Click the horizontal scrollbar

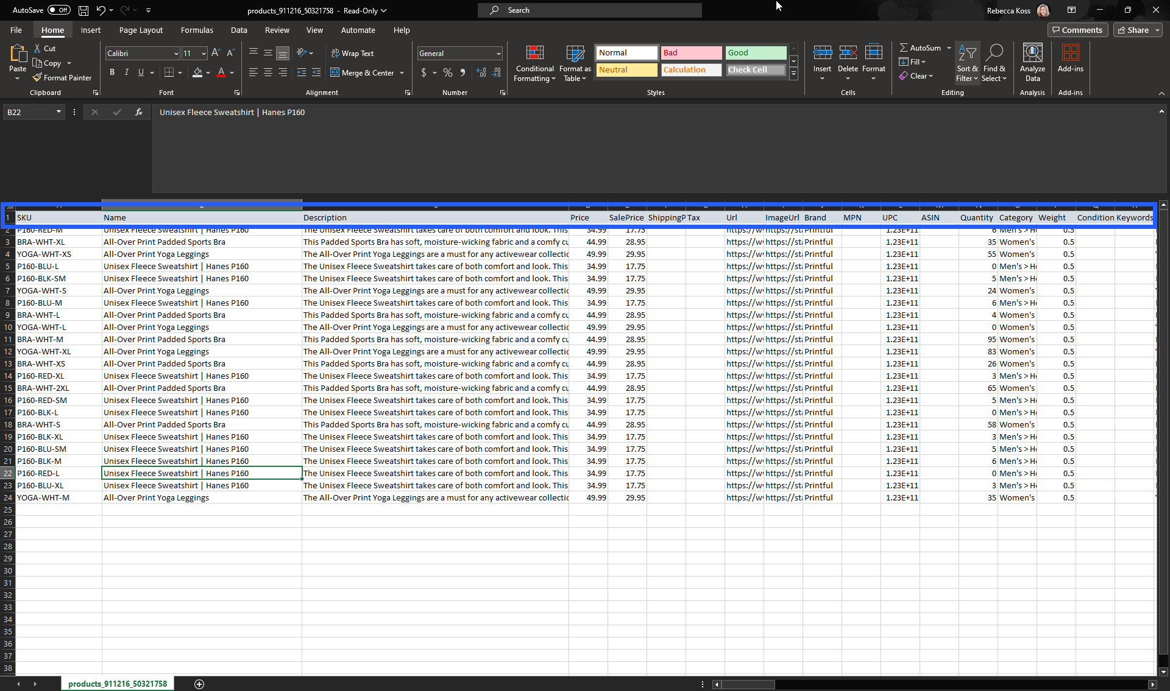pos(744,684)
